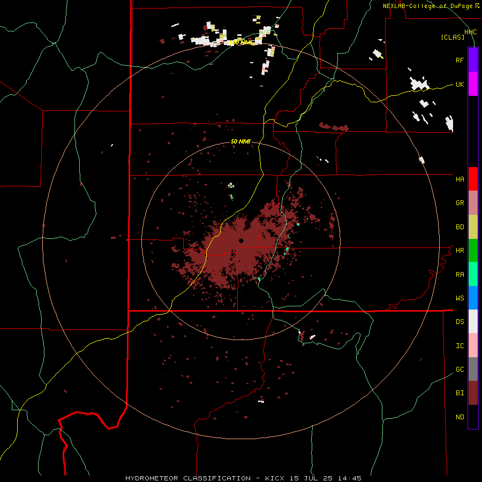Click the 100 NMI range ring label

(x=240, y=42)
